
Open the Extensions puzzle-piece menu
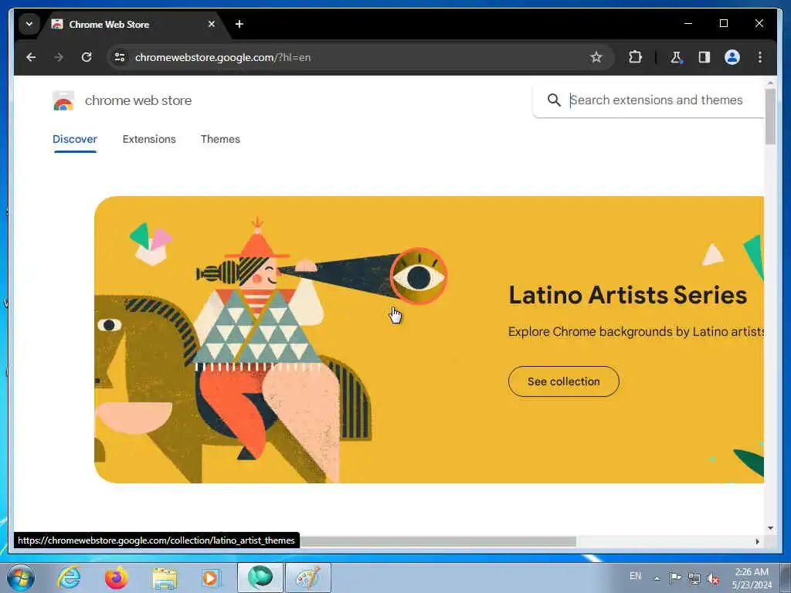point(635,57)
